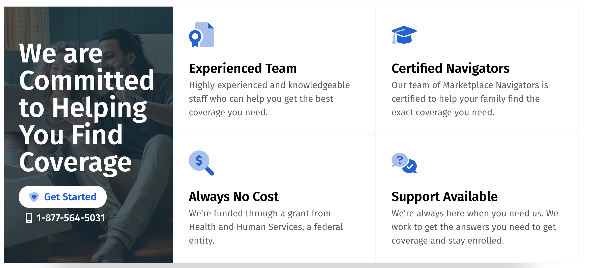Select the Always No Cost heading
The height and width of the screenshot is (268, 598).
234,197
